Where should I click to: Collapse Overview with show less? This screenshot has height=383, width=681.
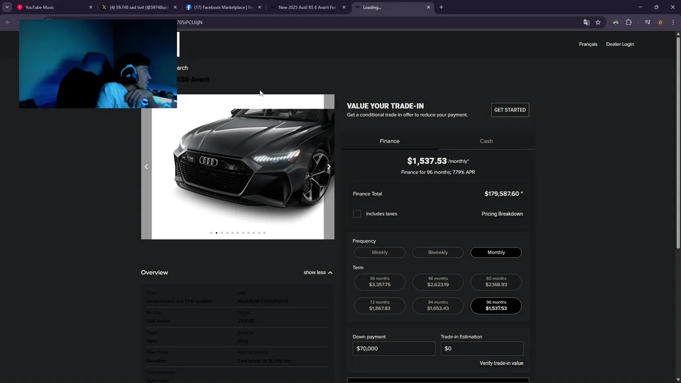pos(318,272)
